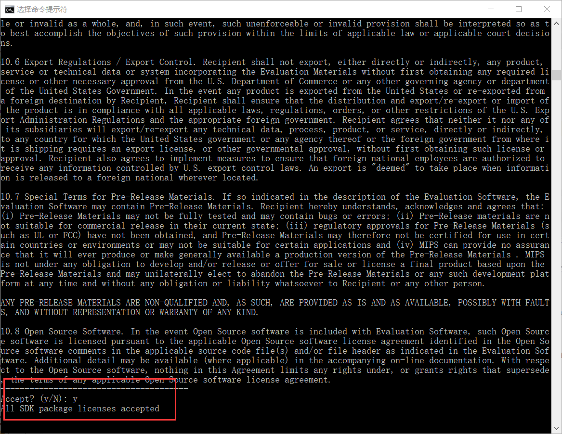Click the scrollbar down arrow
Image resolution: width=562 pixels, height=434 pixels.
[557, 428]
